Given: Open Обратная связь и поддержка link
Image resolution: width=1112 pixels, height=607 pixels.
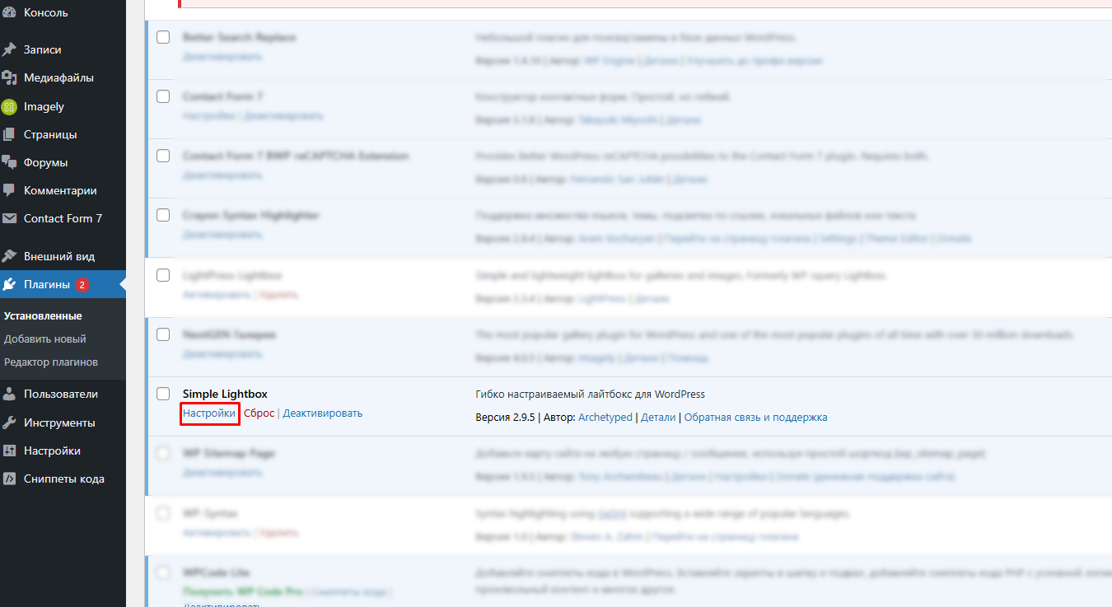Looking at the screenshot, I should (755, 418).
